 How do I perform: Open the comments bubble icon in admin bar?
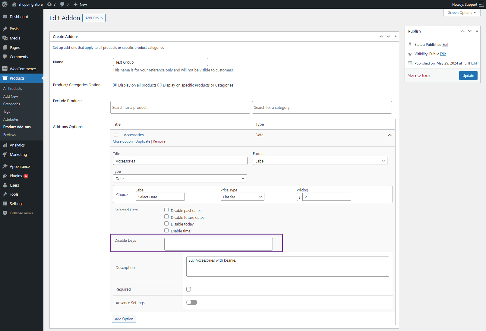62,4
